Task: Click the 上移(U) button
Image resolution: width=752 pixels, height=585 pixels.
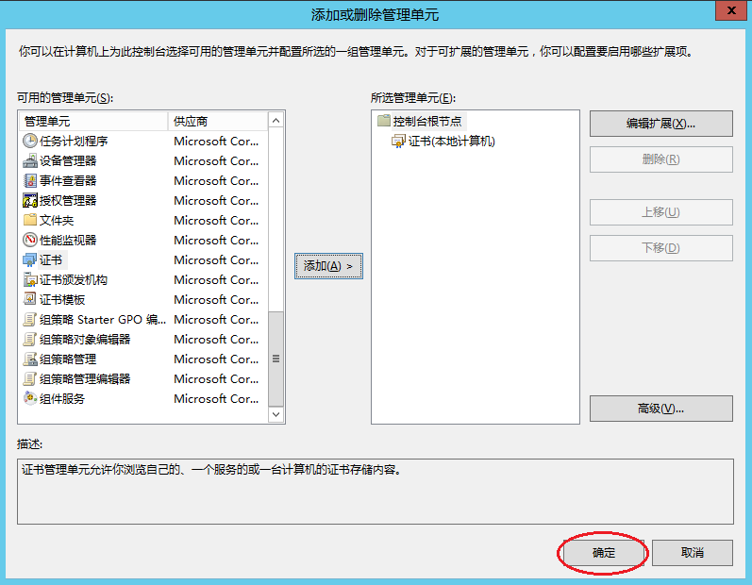Action: point(660,212)
